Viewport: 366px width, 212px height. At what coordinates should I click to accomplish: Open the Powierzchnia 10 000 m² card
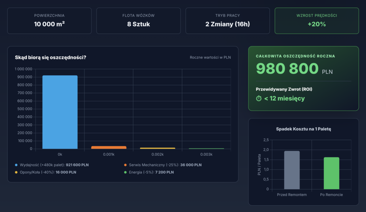[49, 21]
